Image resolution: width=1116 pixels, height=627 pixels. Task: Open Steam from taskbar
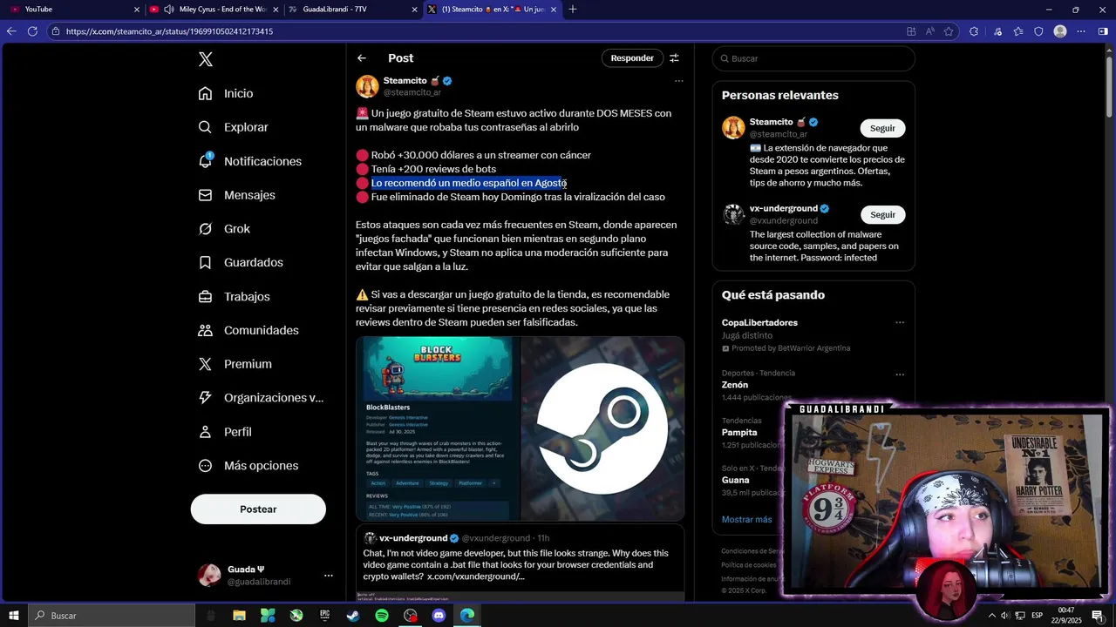pos(353,616)
